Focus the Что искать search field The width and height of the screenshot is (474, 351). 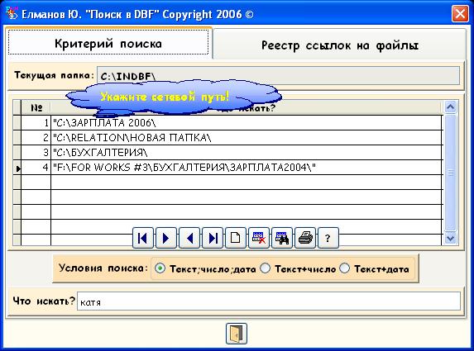tap(269, 301)
